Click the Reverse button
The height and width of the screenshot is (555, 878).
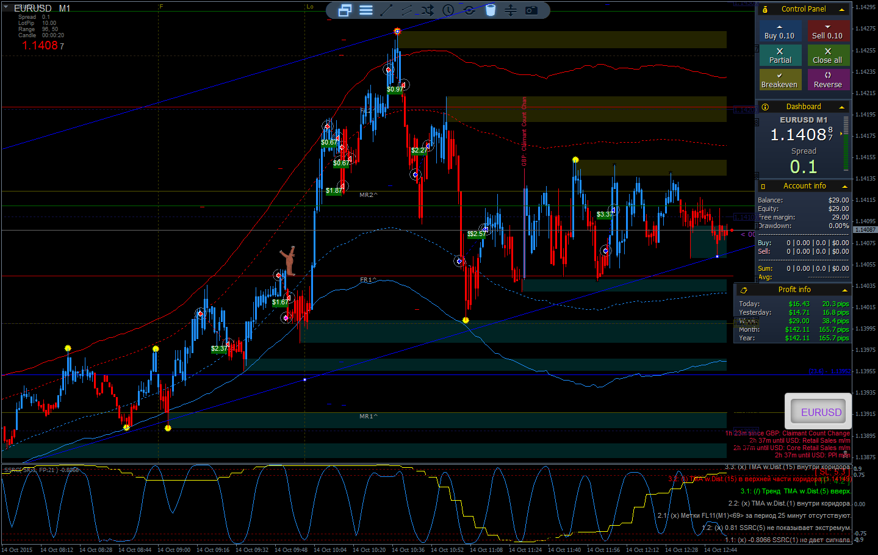(x=827, y=80)
